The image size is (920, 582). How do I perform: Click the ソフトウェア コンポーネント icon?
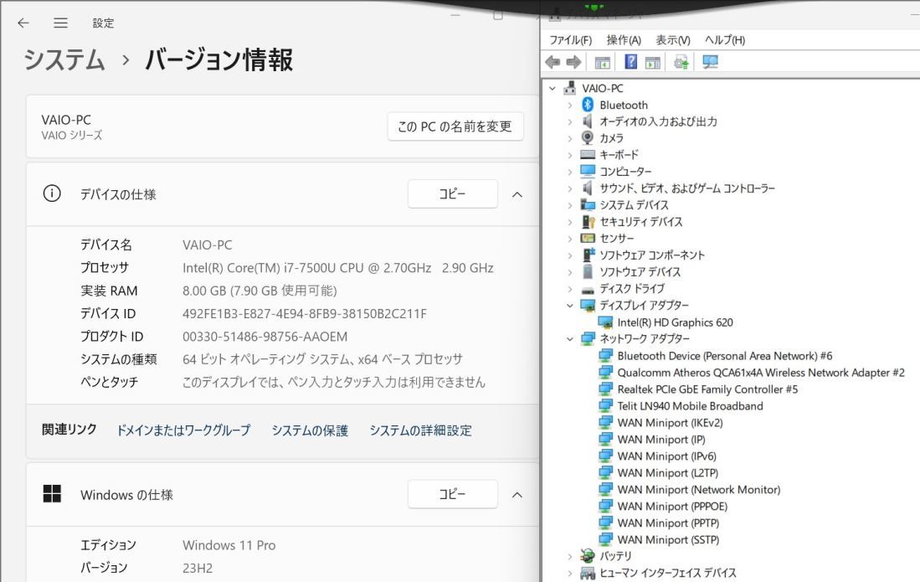coord(588,255)
